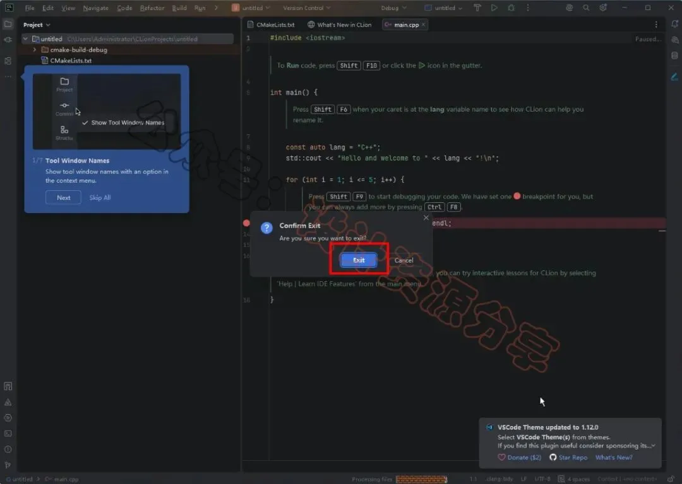The image size is (682, 484).
Task: Click the More tool windows ellipsis
Action: point(8,76)
